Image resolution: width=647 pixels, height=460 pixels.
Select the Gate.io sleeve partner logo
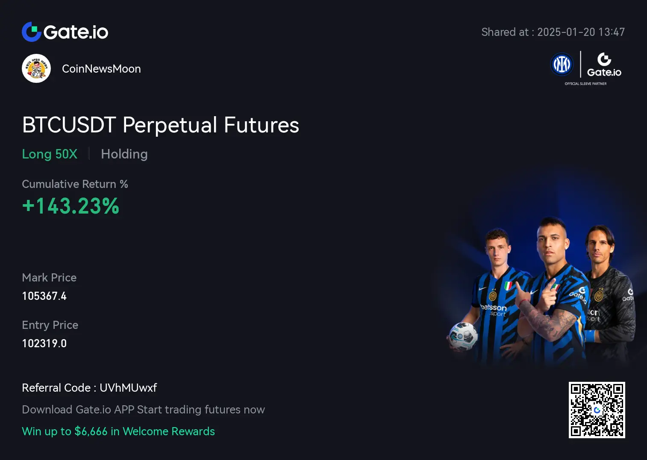[x=604, y=64]
